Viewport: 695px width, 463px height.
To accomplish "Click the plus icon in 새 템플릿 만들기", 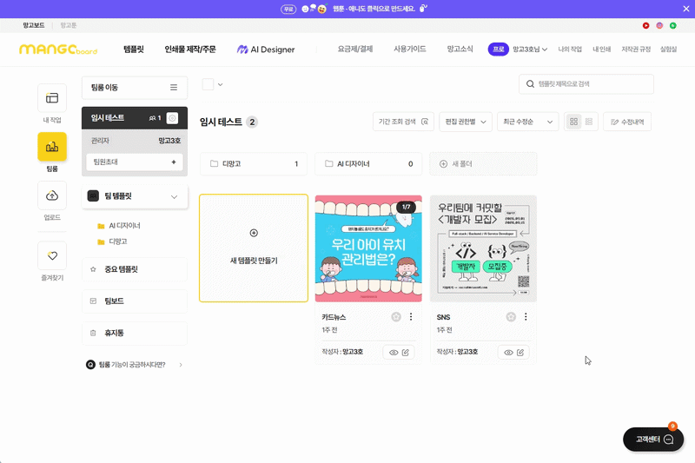I will 254,233.
